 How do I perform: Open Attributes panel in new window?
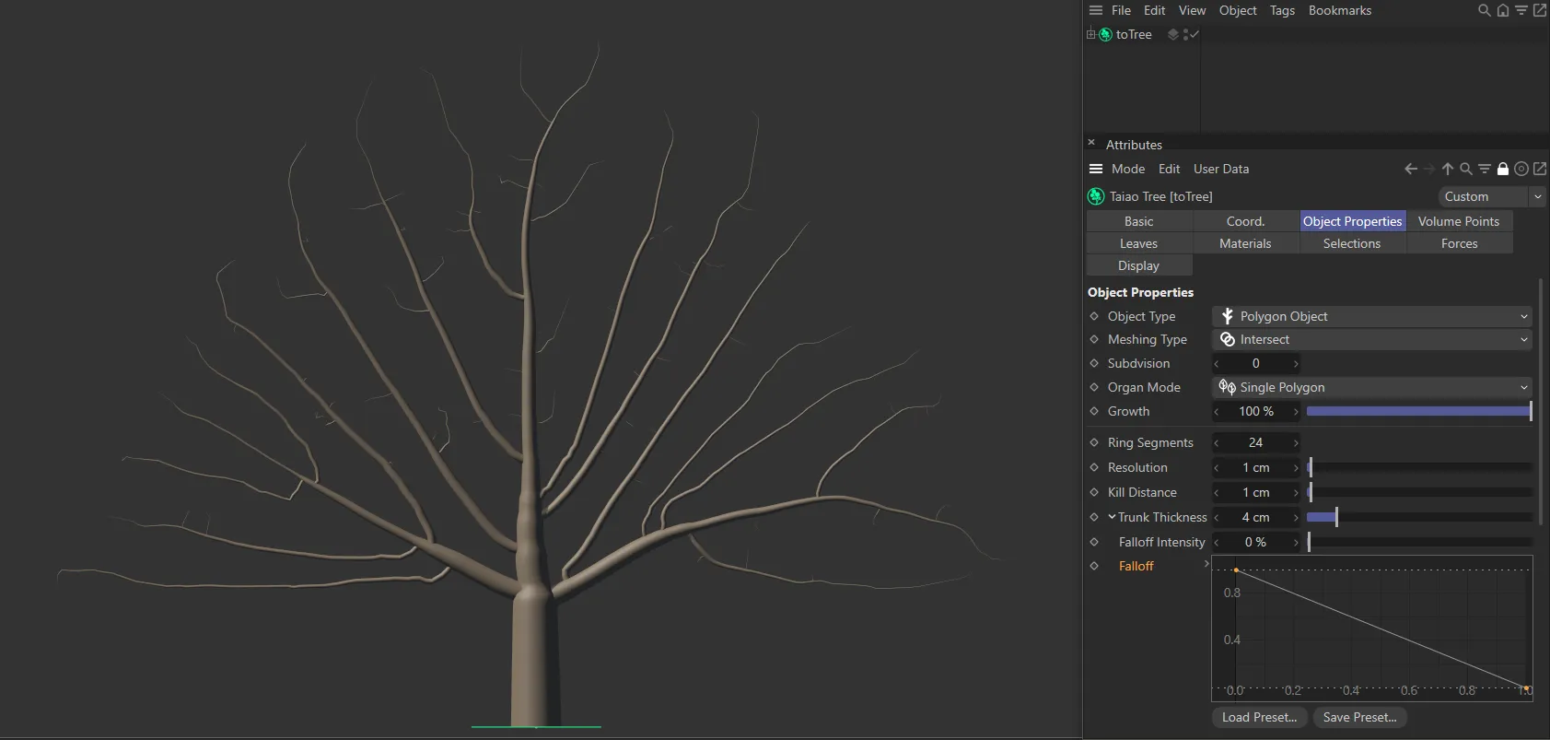(1540, 169)
